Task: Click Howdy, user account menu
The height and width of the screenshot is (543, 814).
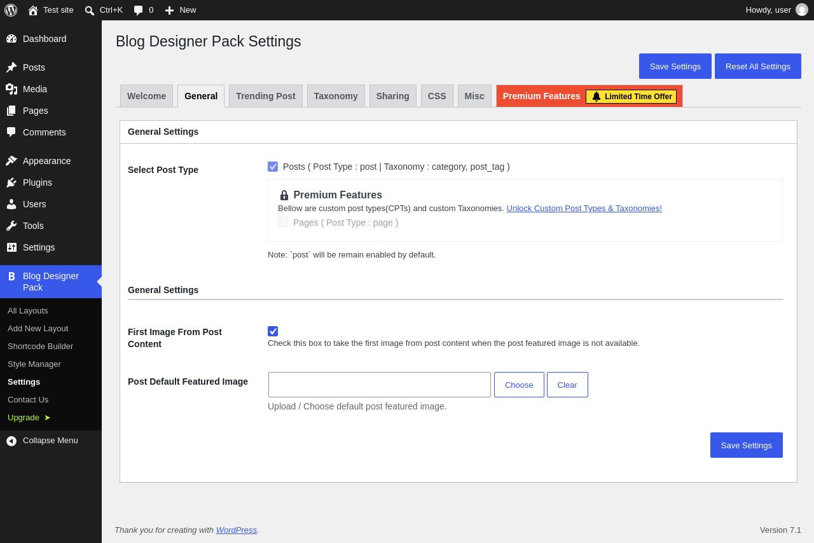Action: [x=776, y=10]
